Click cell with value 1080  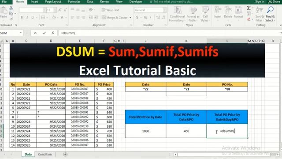tap(145, 131)
